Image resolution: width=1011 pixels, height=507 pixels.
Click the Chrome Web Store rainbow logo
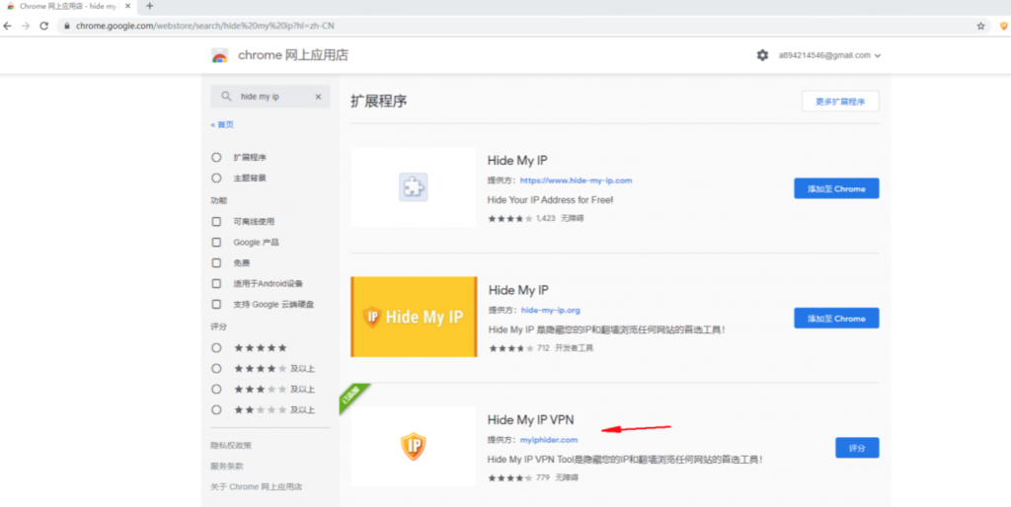220,55
